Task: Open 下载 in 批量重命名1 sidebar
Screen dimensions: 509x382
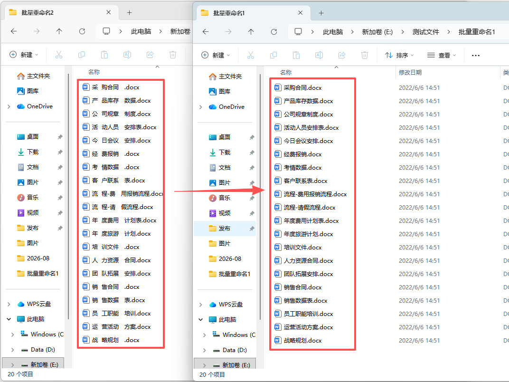Action: [x=219, y=153]
